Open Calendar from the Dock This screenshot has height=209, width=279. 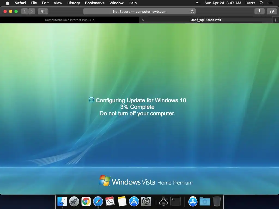[x=110, y=201]
